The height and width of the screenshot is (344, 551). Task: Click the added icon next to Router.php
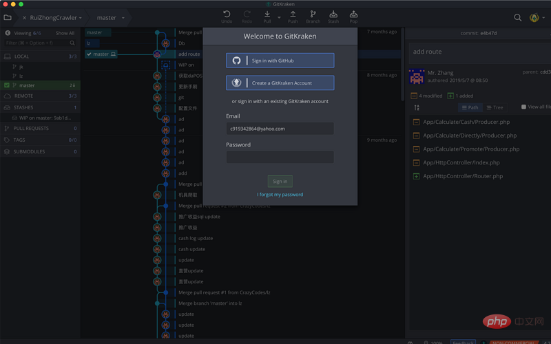[x=417, y=176]
